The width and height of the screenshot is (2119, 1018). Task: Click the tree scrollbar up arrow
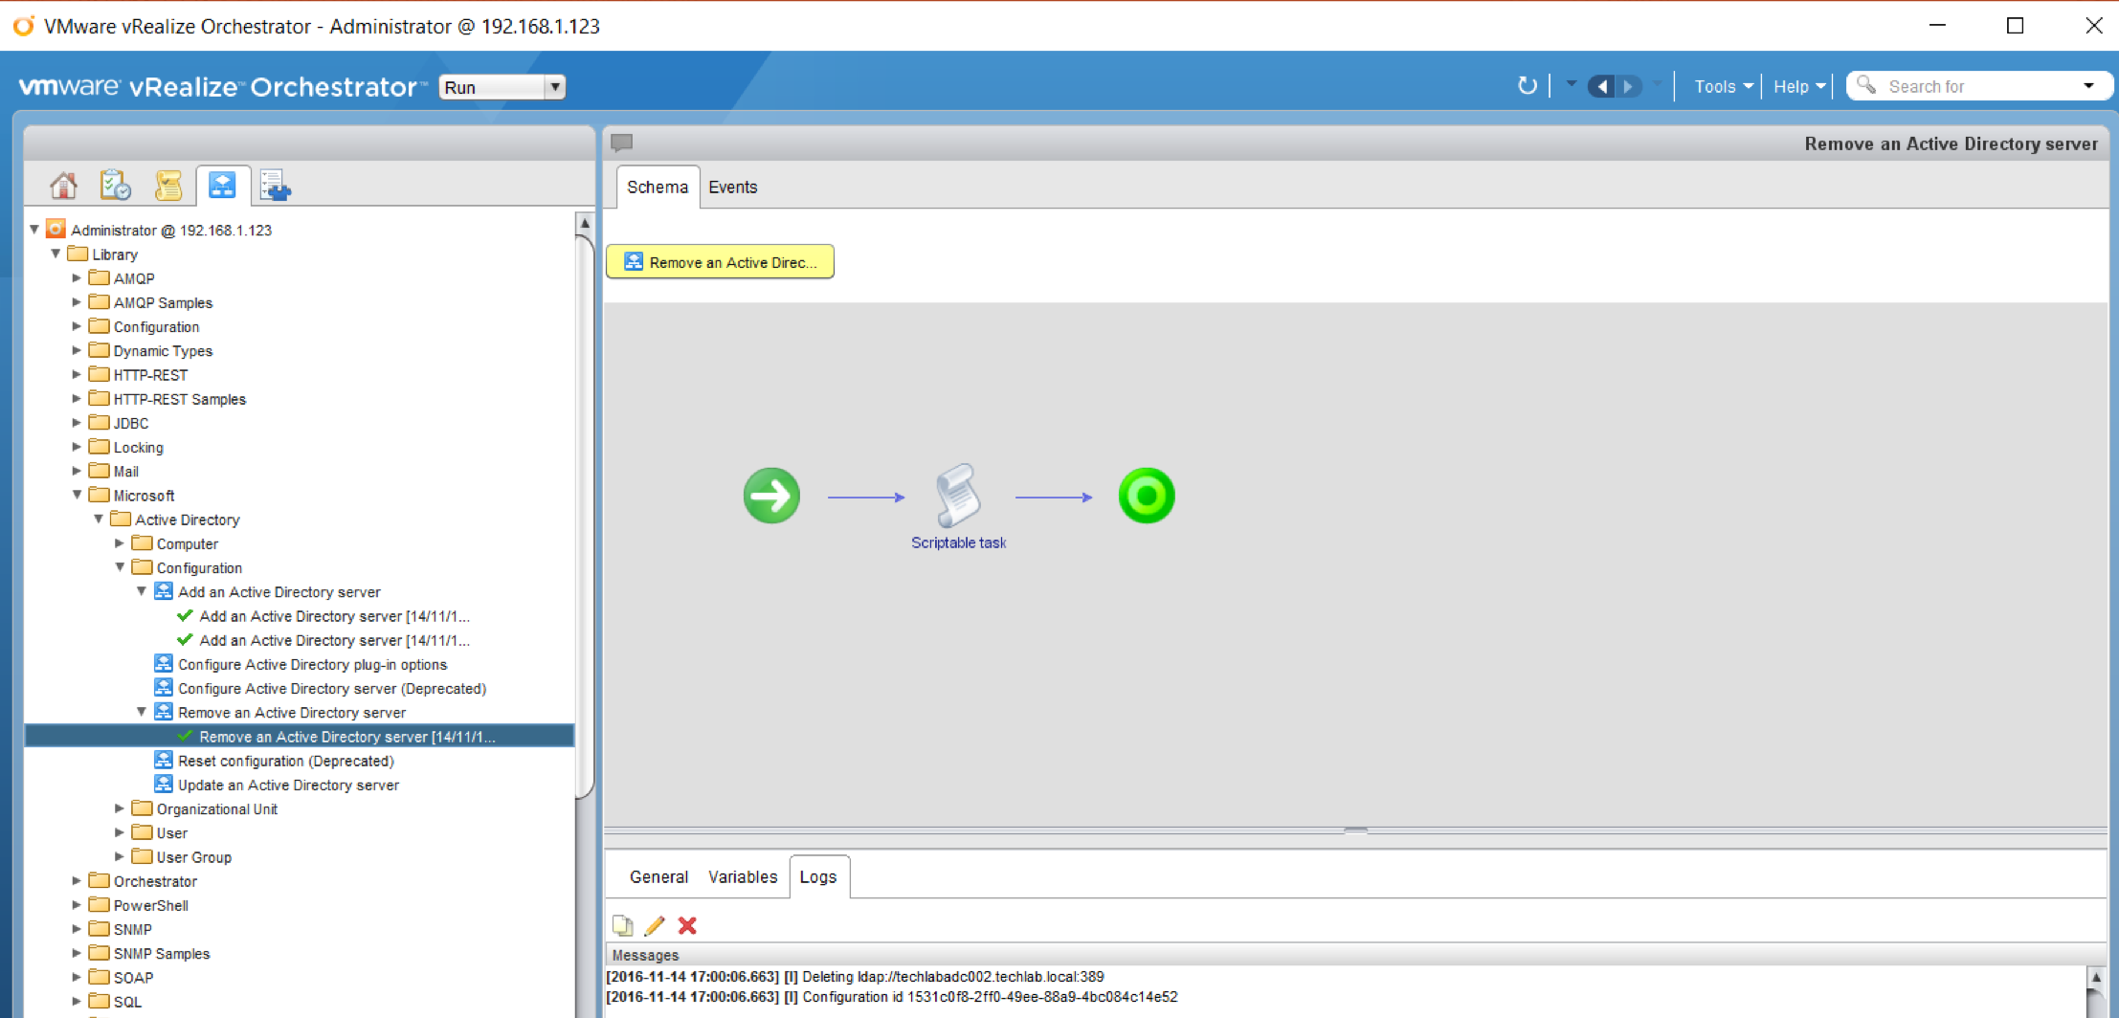585,223
